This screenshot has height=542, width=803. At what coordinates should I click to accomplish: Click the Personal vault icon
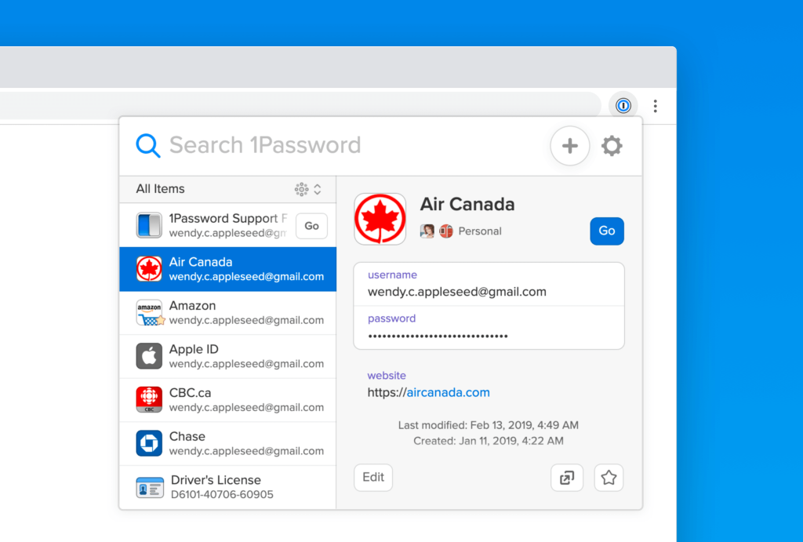(446, 231)
